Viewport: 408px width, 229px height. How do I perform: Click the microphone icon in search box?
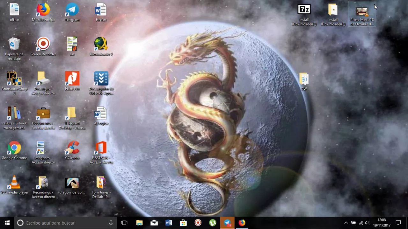111,223
